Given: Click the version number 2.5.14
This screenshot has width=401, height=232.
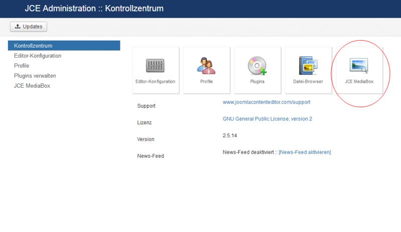Looking at the screenshot, I should pyautogui.click(x=230, y=136).
